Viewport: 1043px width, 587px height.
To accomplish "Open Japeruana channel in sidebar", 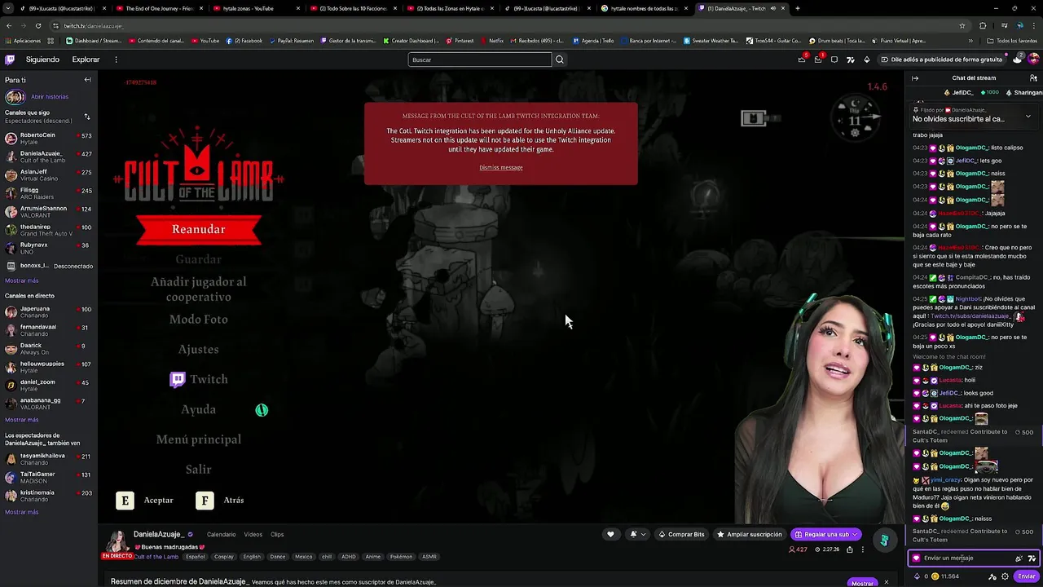I will pos(49,312).
